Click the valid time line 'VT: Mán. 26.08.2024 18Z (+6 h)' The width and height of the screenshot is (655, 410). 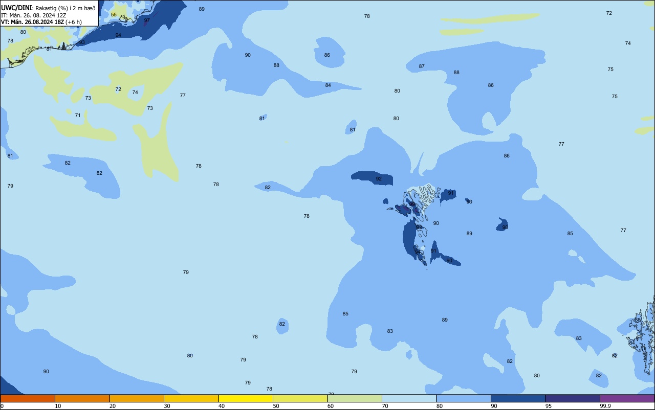coord(41,22)
